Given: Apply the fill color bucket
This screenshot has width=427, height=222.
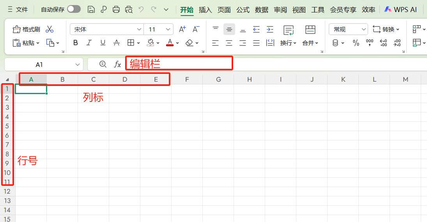Looking at the screenshot, I should tap(150, 43).
